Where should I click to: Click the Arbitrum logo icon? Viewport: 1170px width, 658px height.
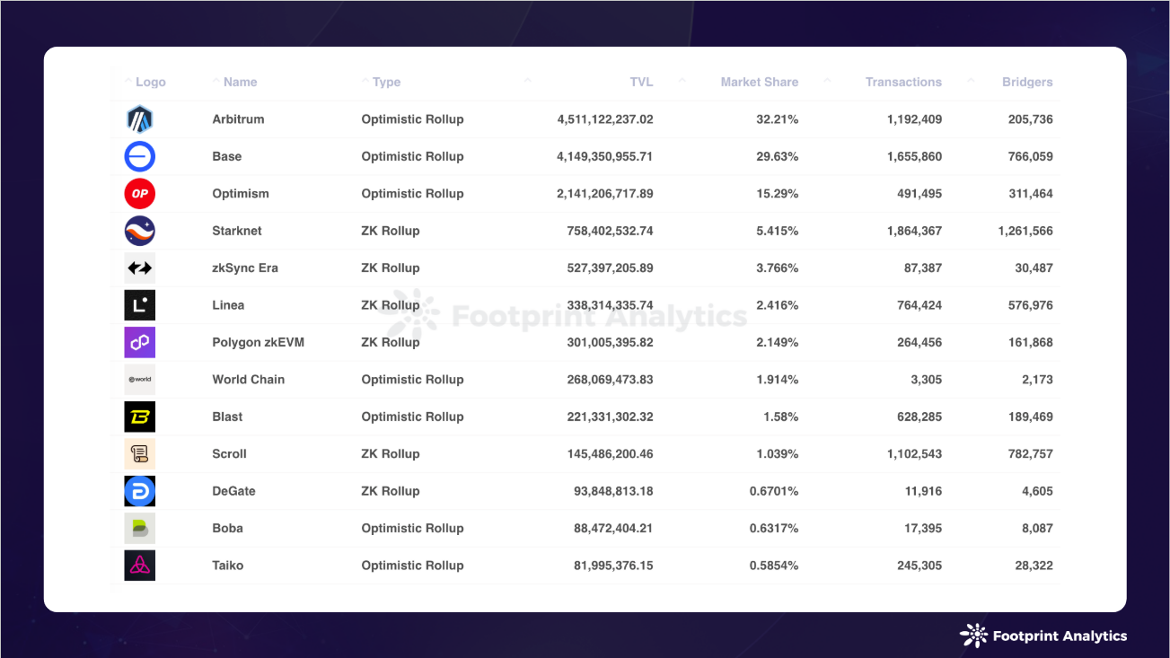[x=139, y=119]
